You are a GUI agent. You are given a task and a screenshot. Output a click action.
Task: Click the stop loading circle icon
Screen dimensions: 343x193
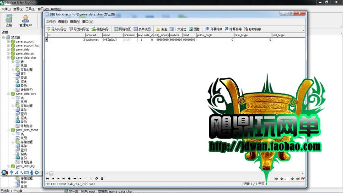102,178
